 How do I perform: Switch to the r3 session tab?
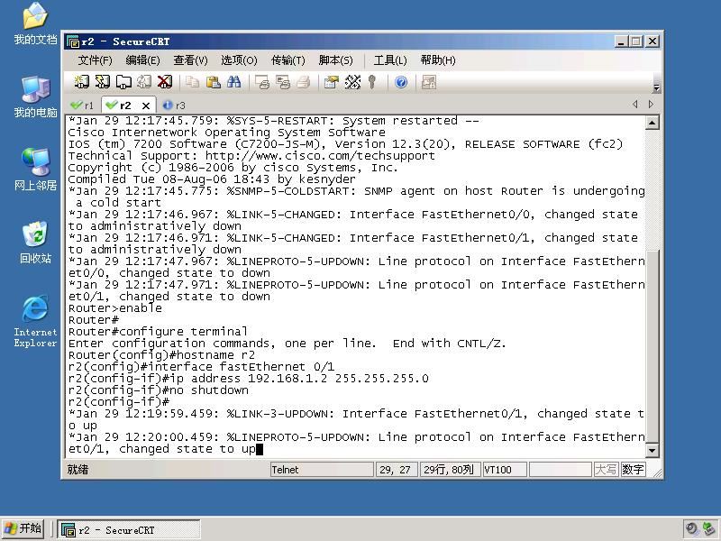coord(174,105)
